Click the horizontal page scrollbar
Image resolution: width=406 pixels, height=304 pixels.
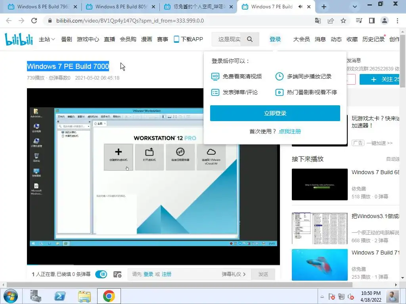[x=179, y=285]
